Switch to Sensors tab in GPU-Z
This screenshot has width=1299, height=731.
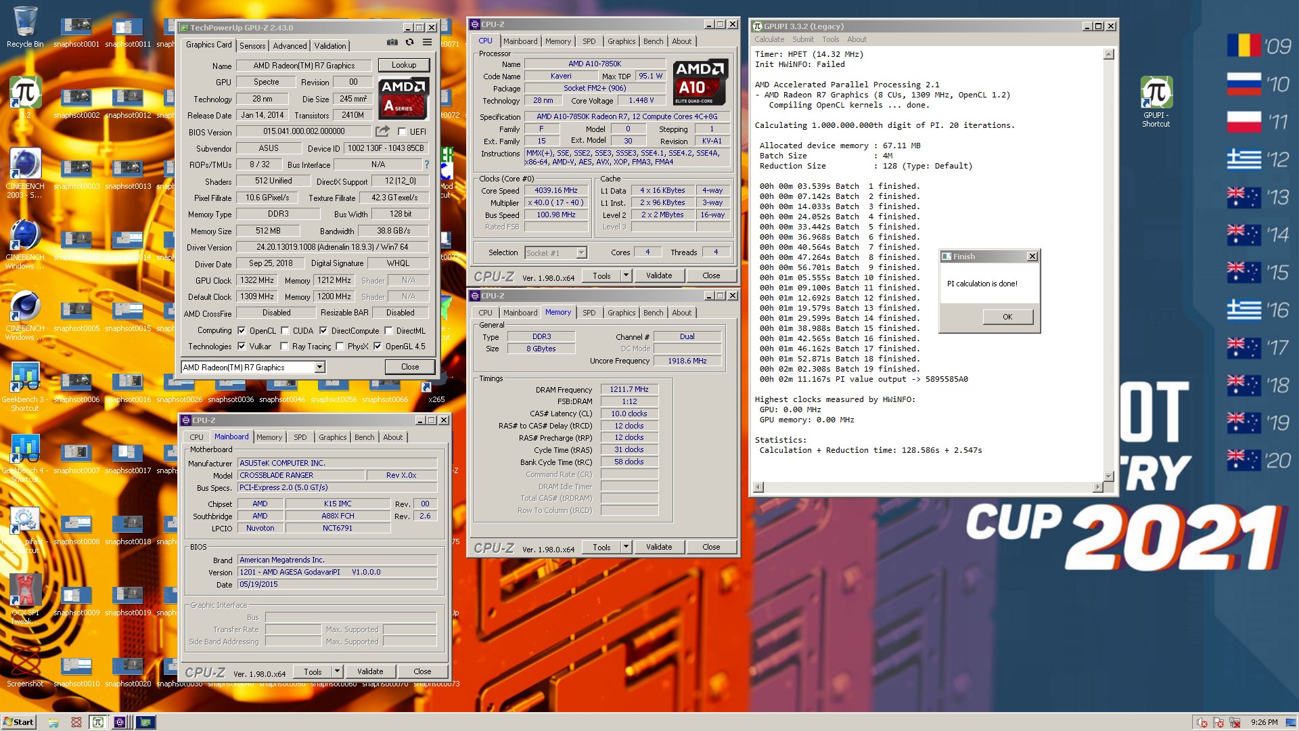pos(252,45)
